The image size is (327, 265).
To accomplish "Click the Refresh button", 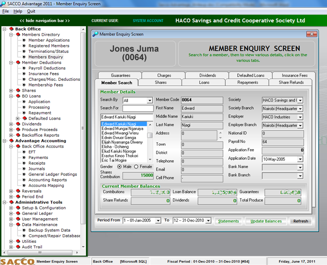I will click(x=301, y=221).
